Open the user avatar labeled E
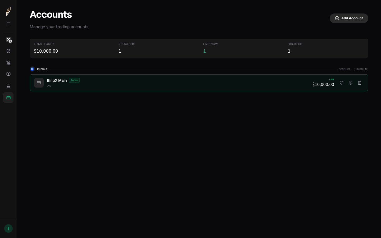The height and width of the screenshot is (238, 381). click(8, 228)
